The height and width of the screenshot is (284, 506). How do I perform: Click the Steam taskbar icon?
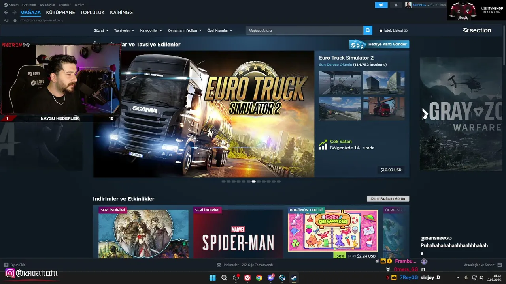point(294,278)
